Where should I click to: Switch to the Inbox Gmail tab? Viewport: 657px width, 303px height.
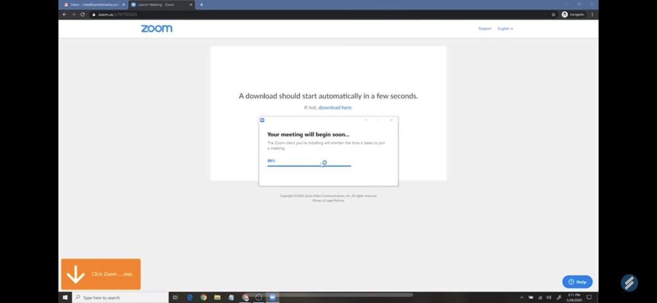pos(95,4)
